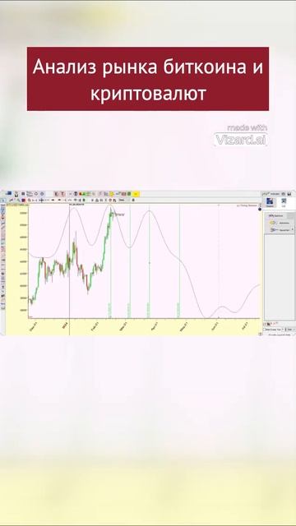Click the middle button with yellow icon in right panel
Image resolution: width=296 pixels, height=526 pixels.
(280, 223)
